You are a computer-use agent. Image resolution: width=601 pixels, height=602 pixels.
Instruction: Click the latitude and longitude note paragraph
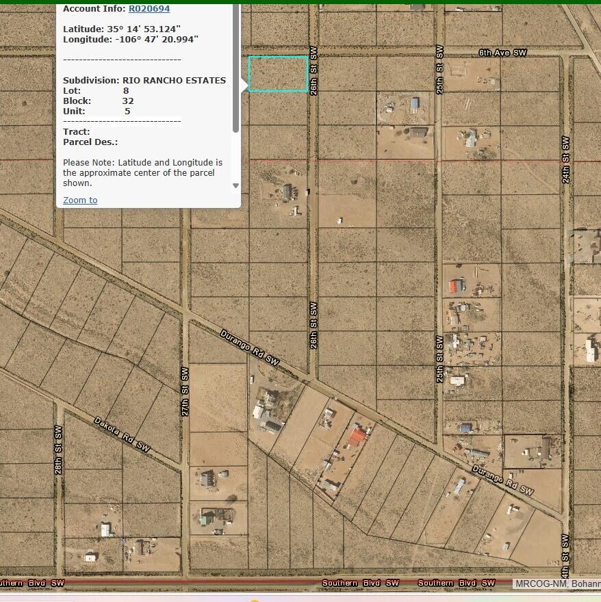coord(142,172)
